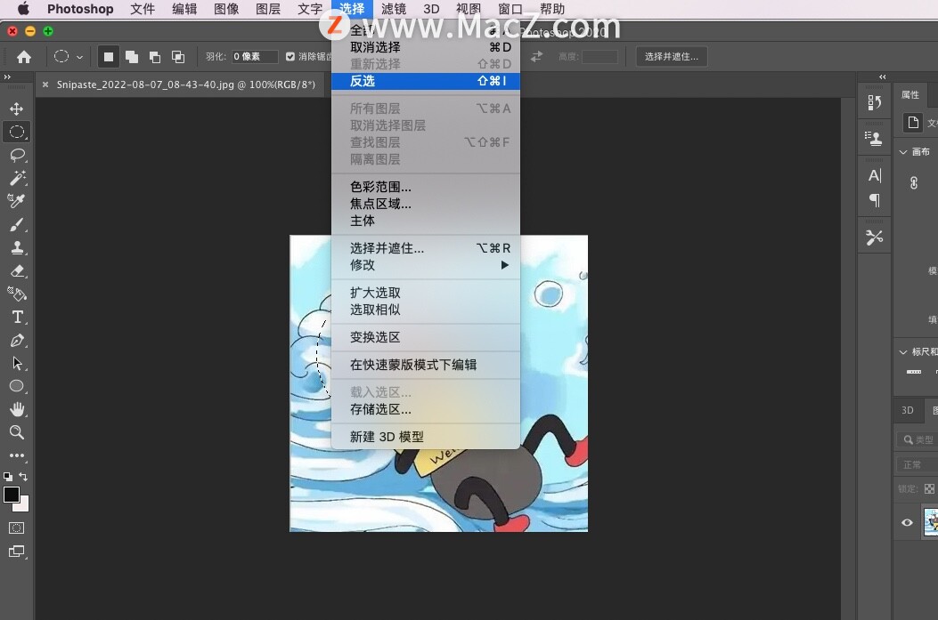
Task: Choose 主体 menu entry
Action: click(x=426, y=221)
